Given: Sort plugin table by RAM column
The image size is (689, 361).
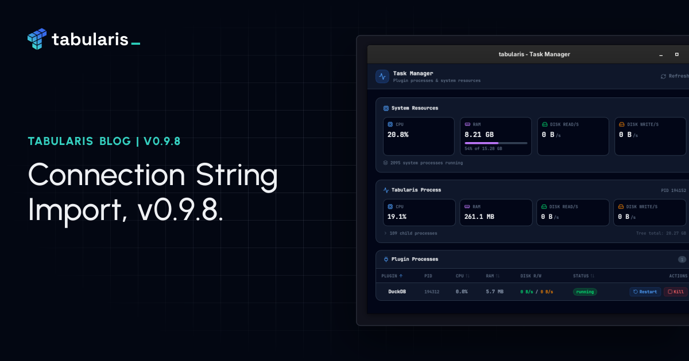Looking at the screenshot, I should click(492, 276).
